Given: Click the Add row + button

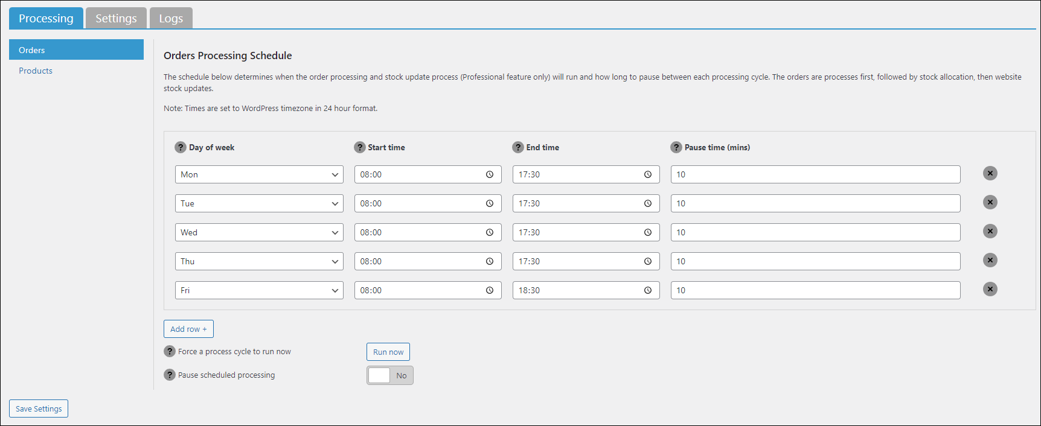Looking at the screenshot, I should [188, 329].
